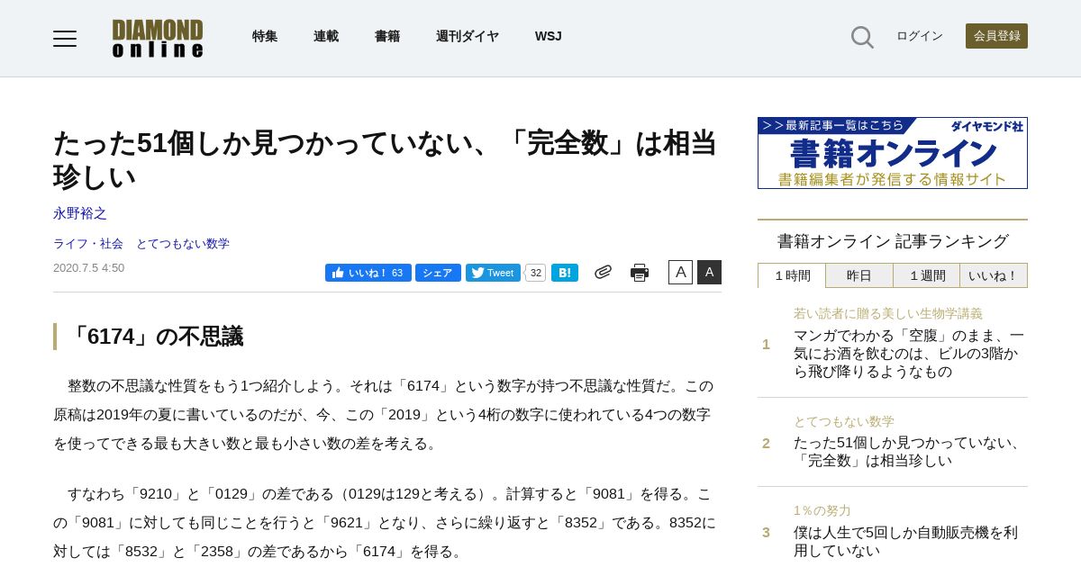Click the Facebook いいね! button

point(368,273)
